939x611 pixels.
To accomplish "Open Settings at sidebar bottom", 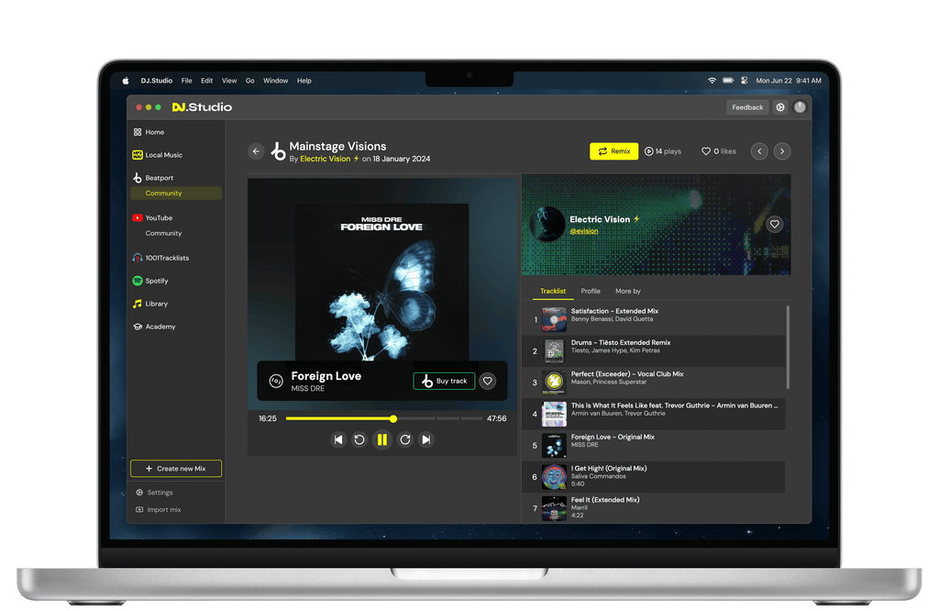I will [x=154, y=493].
